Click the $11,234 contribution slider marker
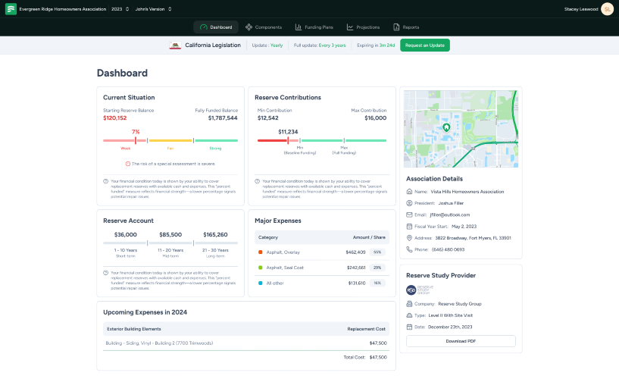619x379 pixels. click(288, 140)
